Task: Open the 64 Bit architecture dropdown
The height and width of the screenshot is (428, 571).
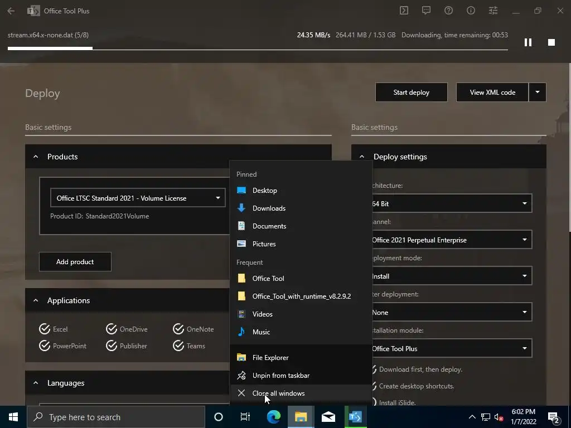Action: 452,203
